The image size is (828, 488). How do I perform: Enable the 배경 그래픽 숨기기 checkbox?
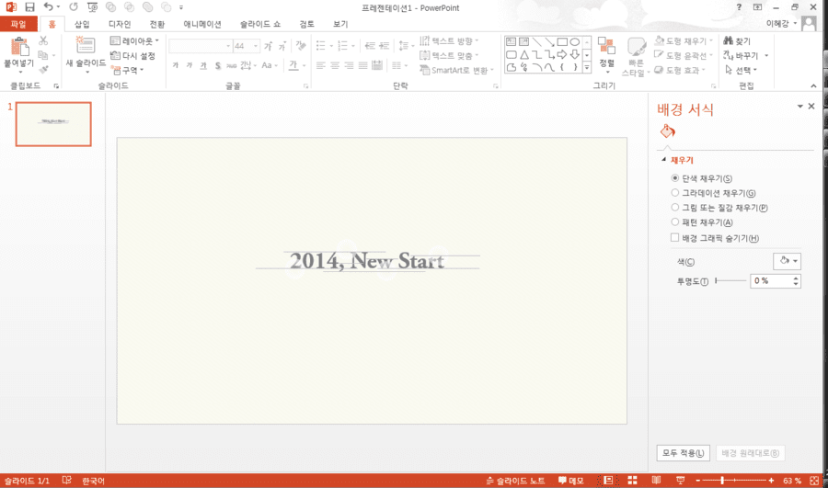tap(674, 238)
